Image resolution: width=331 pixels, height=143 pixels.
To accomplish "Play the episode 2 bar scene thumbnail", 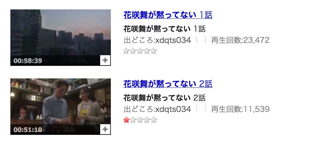I will coord(61,107).
